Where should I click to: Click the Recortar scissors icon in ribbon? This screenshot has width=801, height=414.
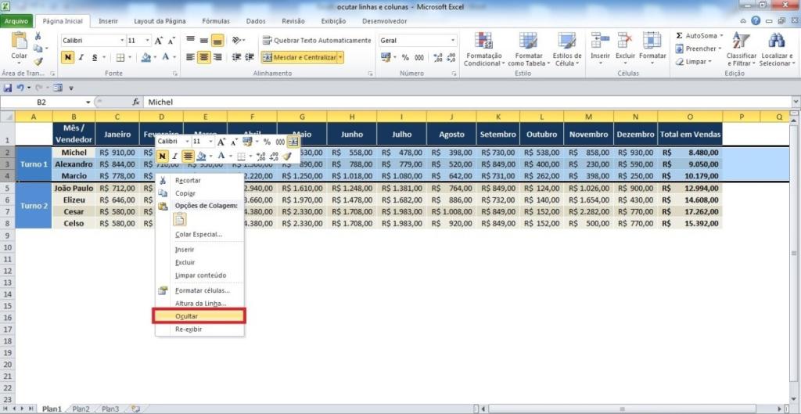point(38,36)
